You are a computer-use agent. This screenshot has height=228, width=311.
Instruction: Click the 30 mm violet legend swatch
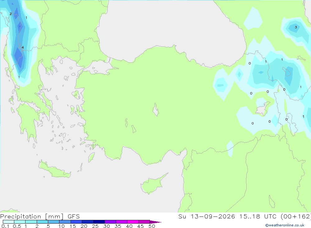click(110, 222)
